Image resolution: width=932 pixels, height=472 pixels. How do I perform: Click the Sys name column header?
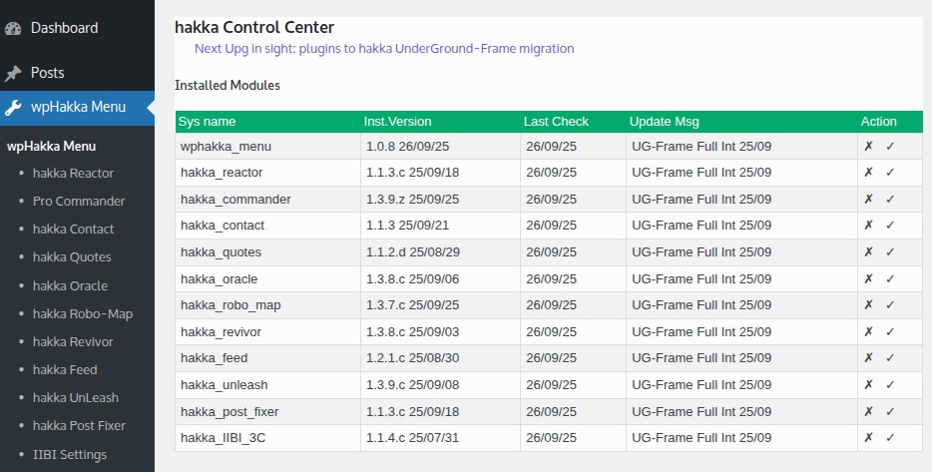tap(207, 122)
